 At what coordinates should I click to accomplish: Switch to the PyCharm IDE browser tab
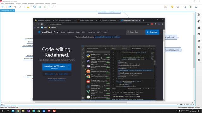point(109,20)
